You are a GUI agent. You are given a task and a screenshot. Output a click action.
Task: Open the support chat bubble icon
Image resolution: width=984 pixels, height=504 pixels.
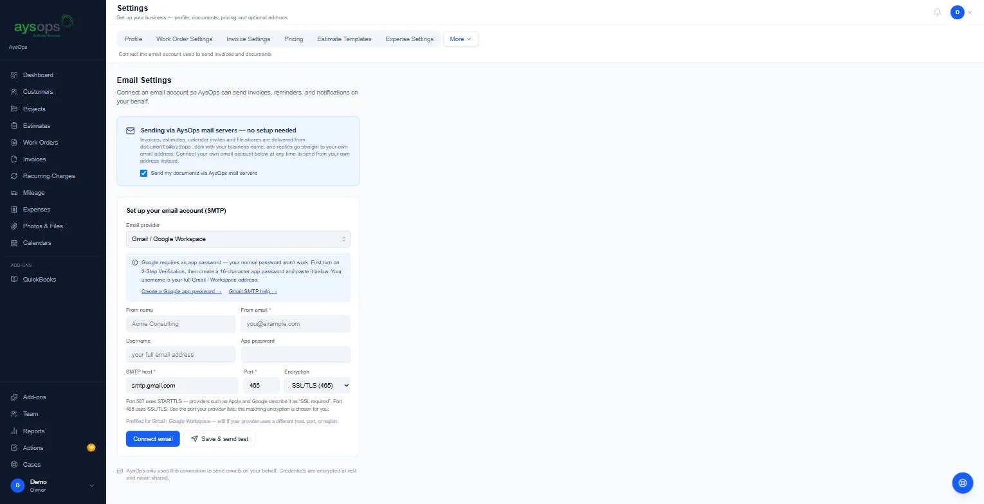pos(963,482)
